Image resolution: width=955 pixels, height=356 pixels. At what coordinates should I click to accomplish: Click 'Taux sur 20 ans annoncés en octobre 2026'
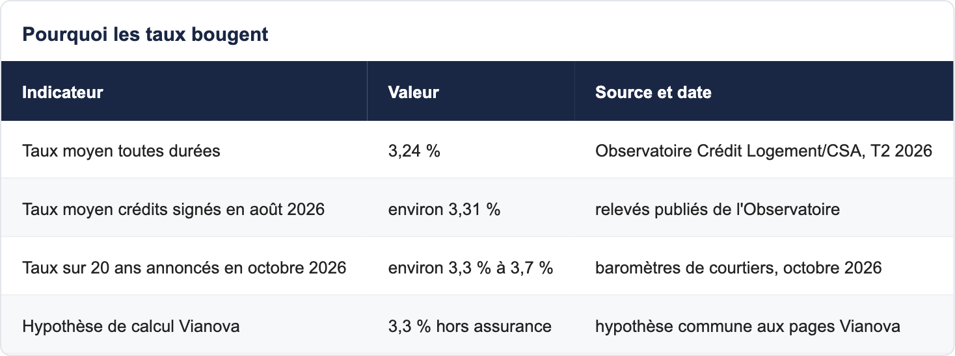[x=184, y=268]
